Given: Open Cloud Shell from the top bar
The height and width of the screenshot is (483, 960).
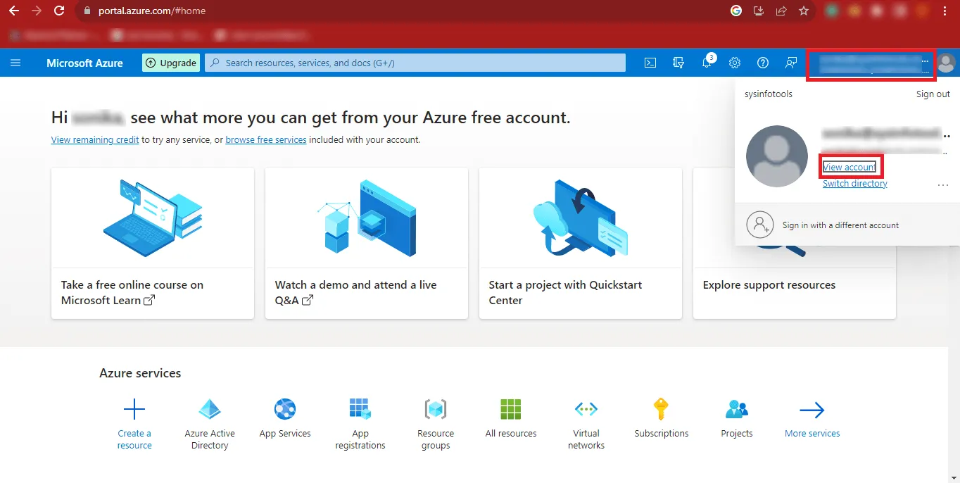Looking at the screenshot, I should 650,63.
